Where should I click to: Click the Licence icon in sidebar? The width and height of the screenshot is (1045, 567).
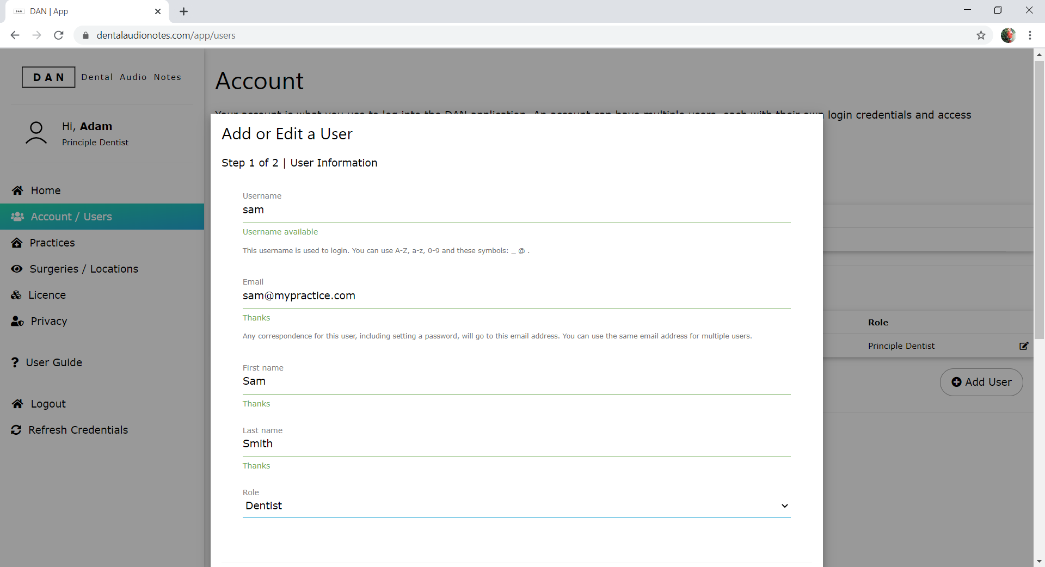pyautogui.click(x=16, y=295)
